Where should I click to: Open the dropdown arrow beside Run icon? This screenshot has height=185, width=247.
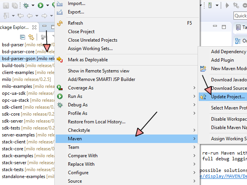click(47, 5)
